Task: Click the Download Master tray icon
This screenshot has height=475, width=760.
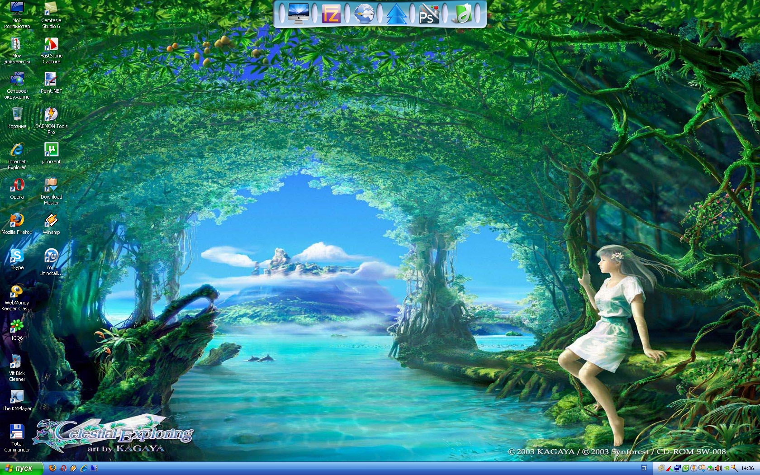Action: pos(702,468)
